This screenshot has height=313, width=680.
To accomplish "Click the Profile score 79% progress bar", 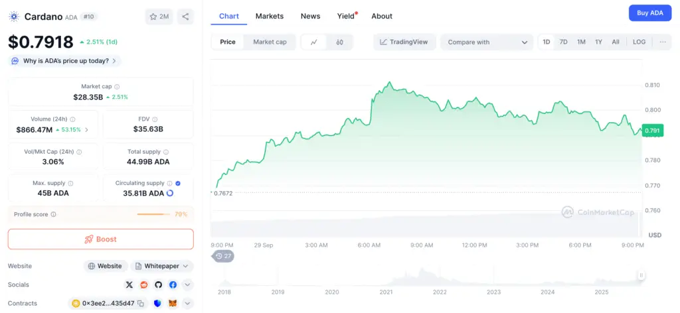I will (x=154, y=214).
